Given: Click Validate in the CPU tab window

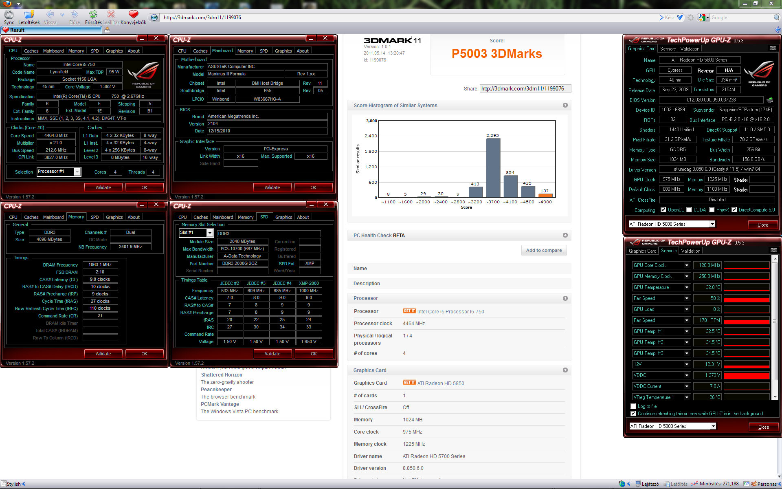Looking at the screenshot, I should [x=103, y=187].
